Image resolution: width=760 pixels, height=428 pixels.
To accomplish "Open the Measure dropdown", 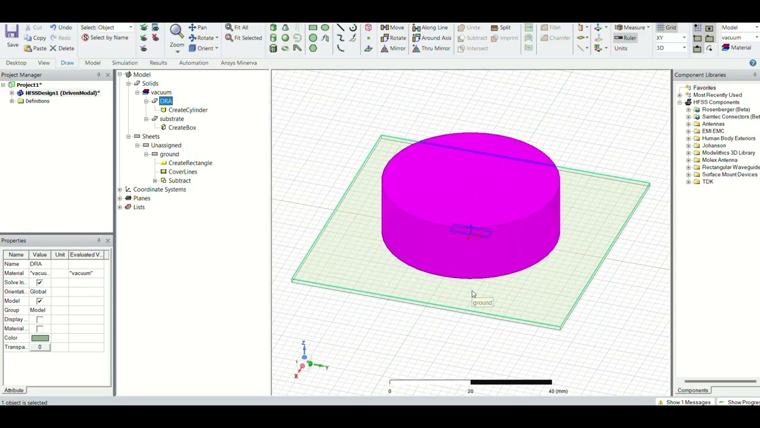I will 648,27.
